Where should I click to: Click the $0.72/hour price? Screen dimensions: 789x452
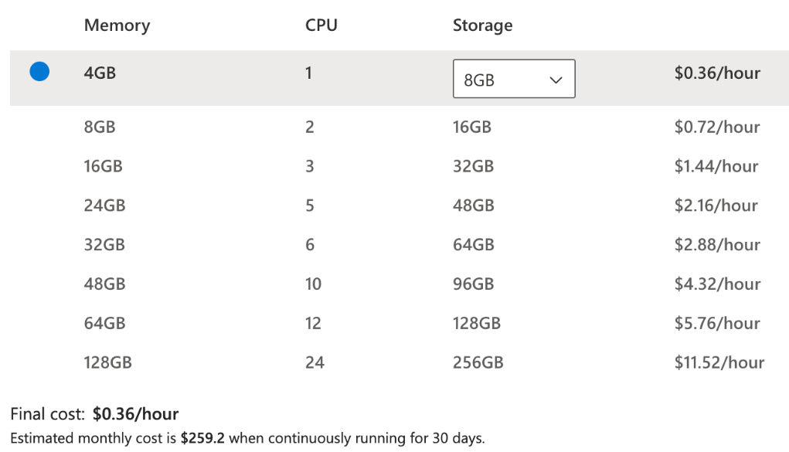pyautogui.click(x=716, y=127)
